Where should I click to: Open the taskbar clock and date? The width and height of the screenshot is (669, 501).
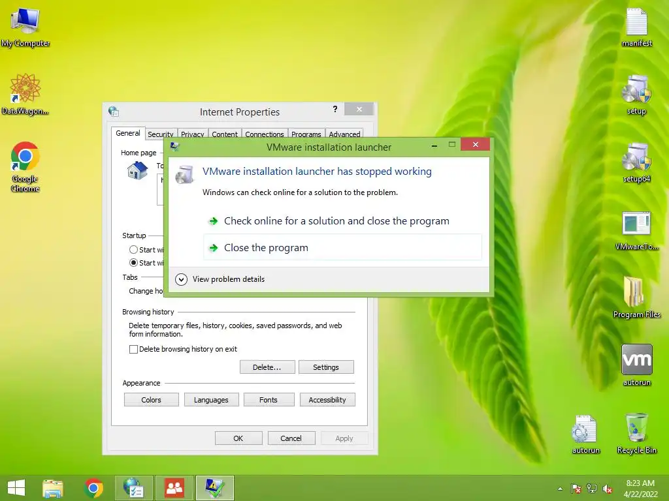[x=640, y=488]
